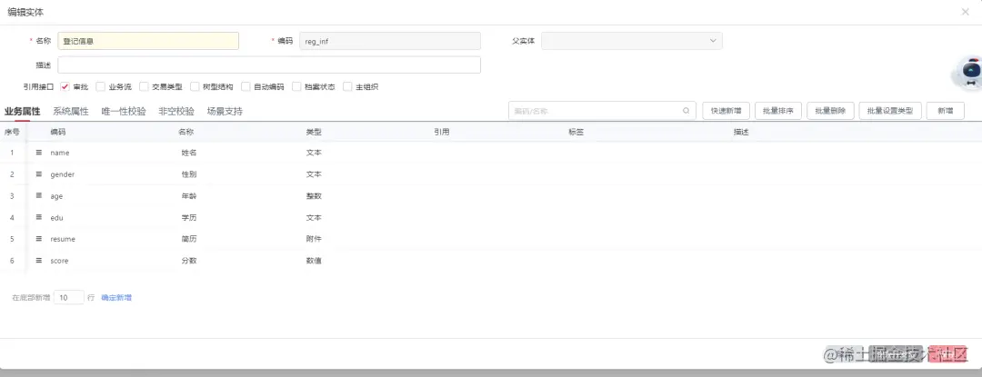Click the 数值 type cell
982x377 pixels.
314,260
